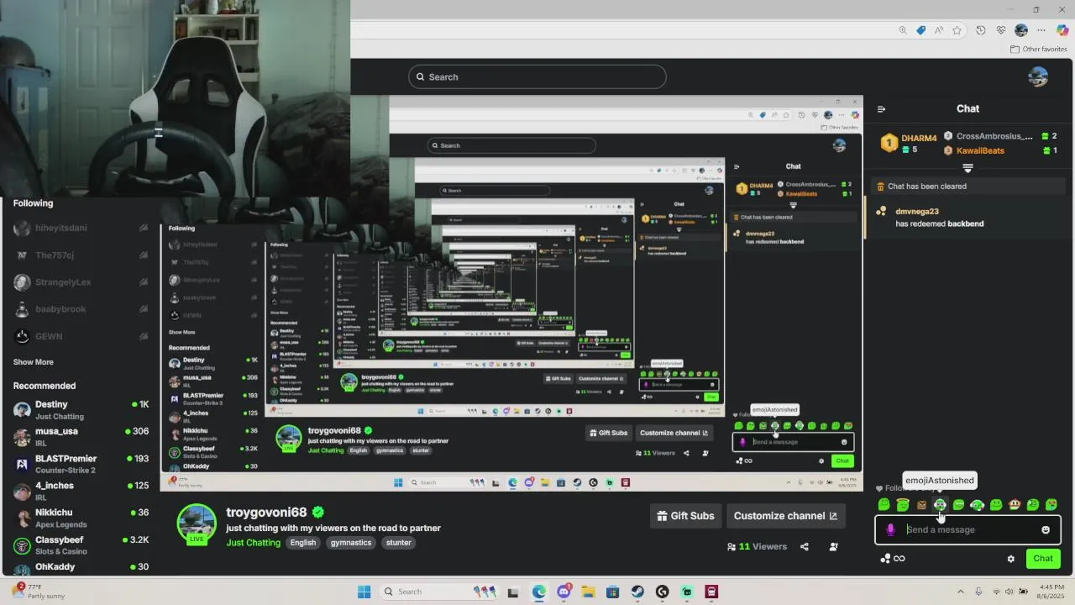Open taskbar clock showing 4:45 PM
The height and width of the screenshot is (605, 1075).
[x=1051, y=592]
